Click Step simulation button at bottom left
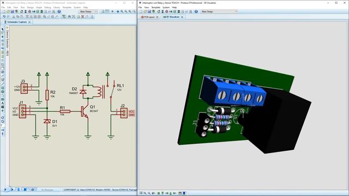This screenshot has width=349, height=196. [12, 189]
